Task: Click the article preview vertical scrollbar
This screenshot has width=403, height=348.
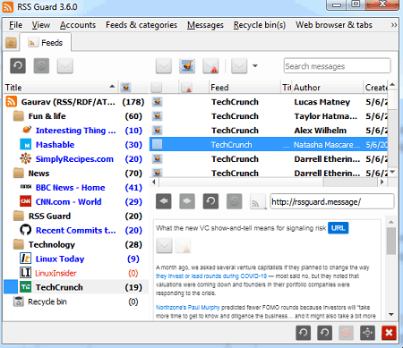Action: 391,268
